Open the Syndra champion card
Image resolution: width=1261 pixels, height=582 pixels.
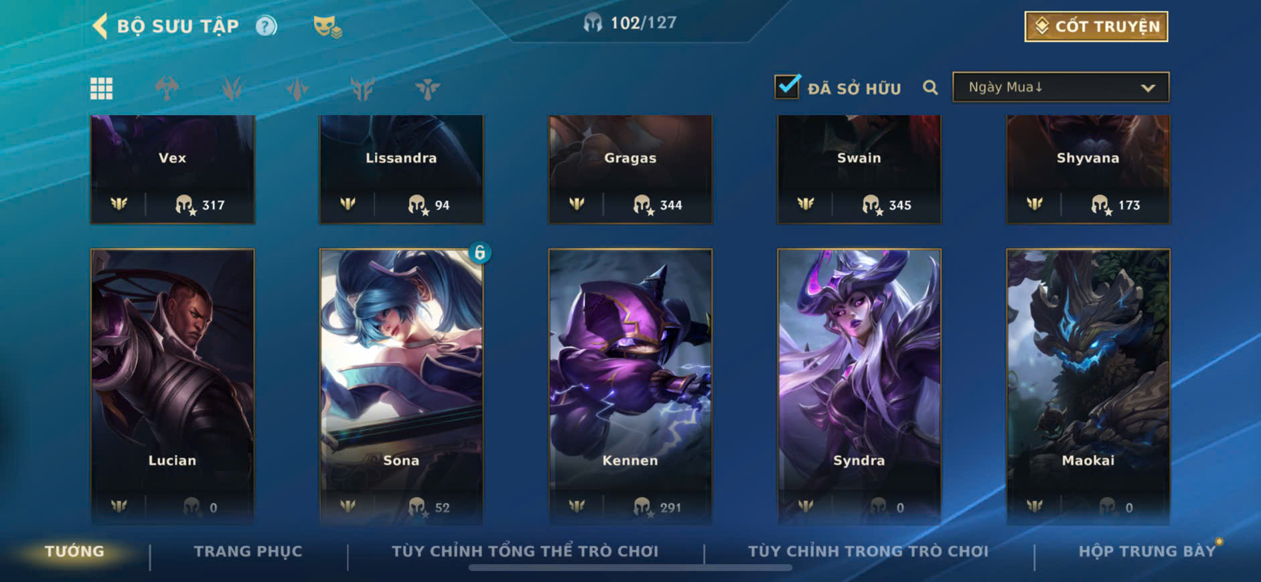[x=859, y=386]
